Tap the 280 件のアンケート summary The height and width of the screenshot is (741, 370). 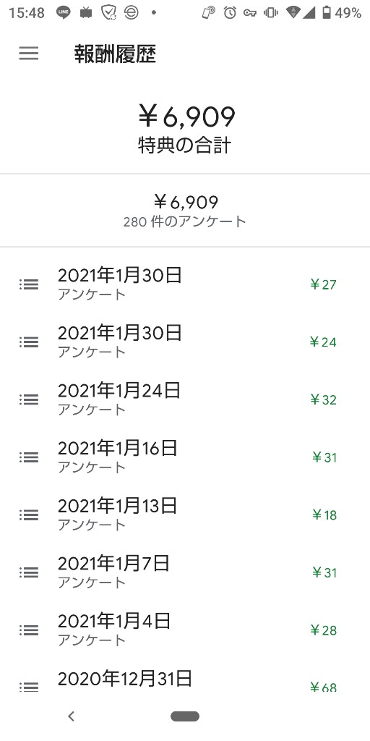(x=185, y=221)
